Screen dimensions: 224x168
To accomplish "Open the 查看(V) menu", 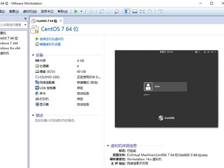I will pyautogui.click(x=14, y=12).
